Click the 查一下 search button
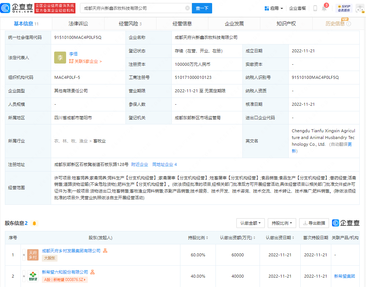This screenshot has height=287, width=366. 202,8
